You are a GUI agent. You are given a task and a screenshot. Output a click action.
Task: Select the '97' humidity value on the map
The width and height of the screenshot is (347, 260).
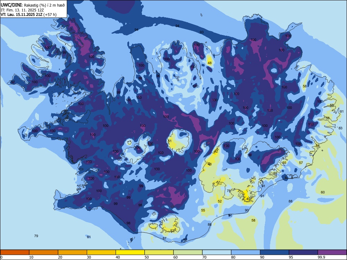pyautogui.click(x=13, y=82)
